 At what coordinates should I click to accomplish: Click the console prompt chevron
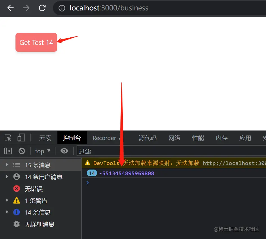(x=88, y=183)
